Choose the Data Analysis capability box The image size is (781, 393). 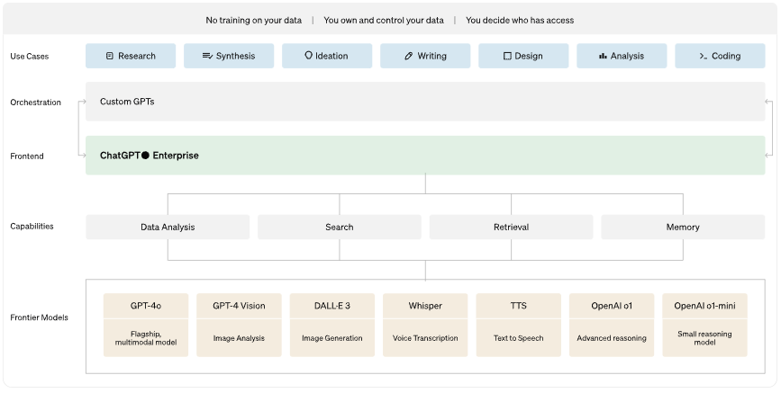tap(168, 227)
